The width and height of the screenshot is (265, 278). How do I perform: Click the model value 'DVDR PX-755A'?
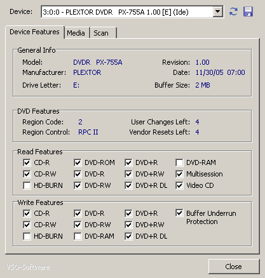(x=98, y=62)
